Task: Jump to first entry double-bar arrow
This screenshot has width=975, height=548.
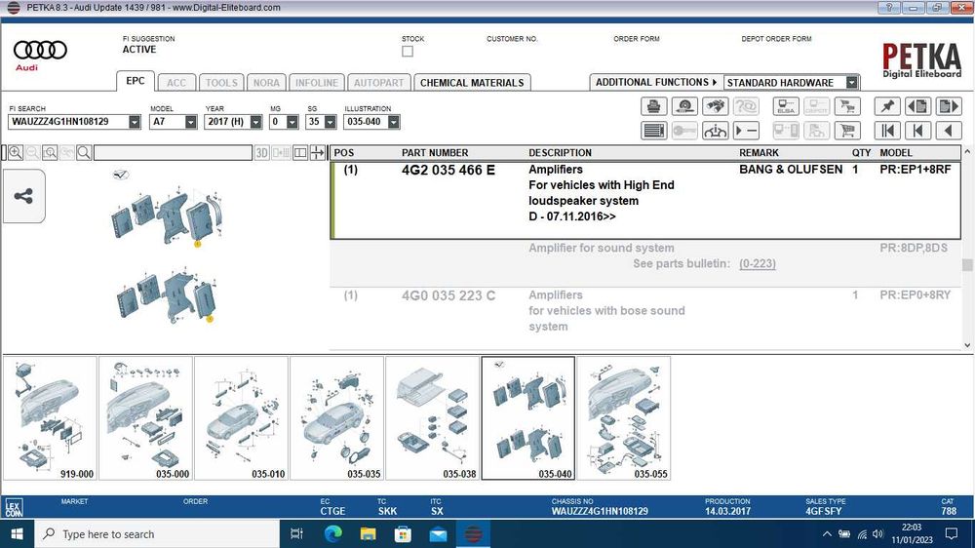Action: [x=887, y=131]
